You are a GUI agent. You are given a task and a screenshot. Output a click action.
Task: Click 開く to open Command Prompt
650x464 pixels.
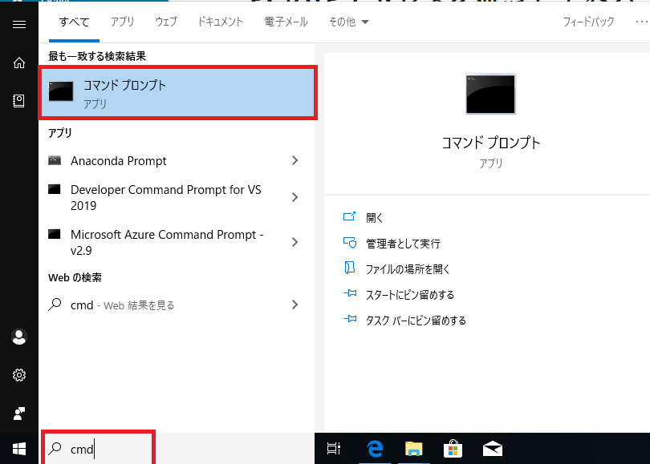[374, 218]
